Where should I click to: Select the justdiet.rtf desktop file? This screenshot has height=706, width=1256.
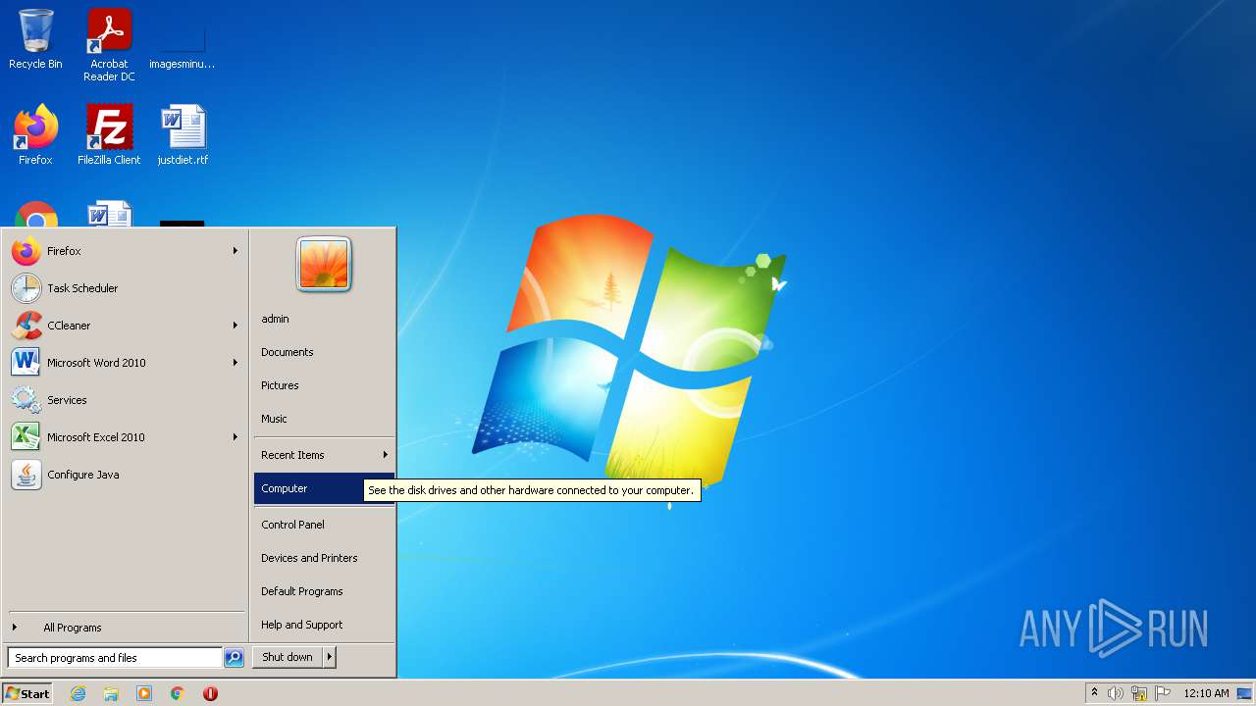183,134
